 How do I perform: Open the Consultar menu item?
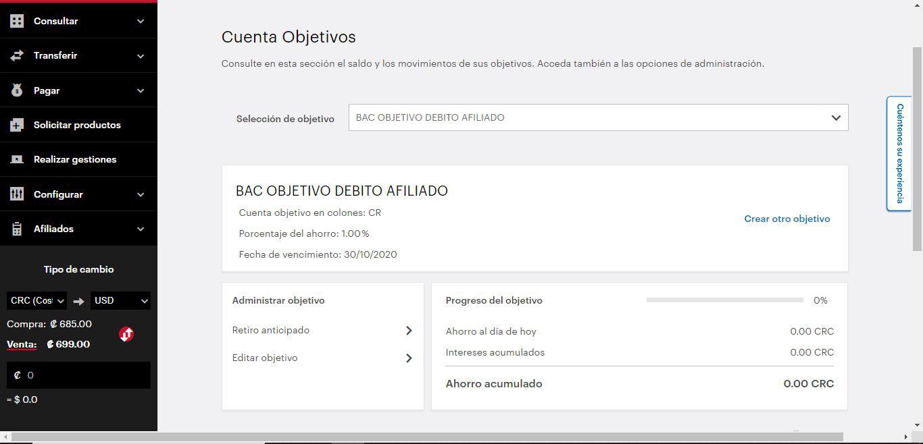(x=78, y=21)
